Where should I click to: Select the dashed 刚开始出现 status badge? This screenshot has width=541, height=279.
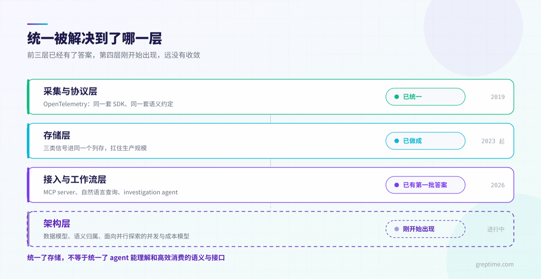[x=425, y=229]
